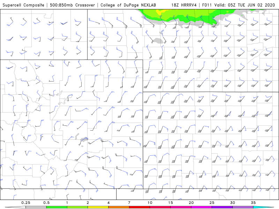Pick the hot pink 15–20 legend segment
Screen dimensions: 279x209
pos(181,207)
